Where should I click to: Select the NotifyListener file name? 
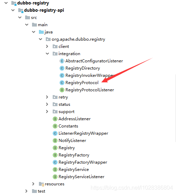click(x=72, y=141)
